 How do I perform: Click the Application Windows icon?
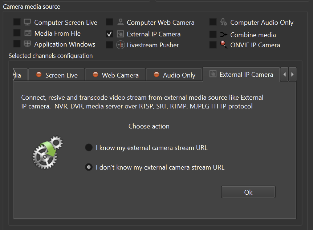(x=28, y=44)
